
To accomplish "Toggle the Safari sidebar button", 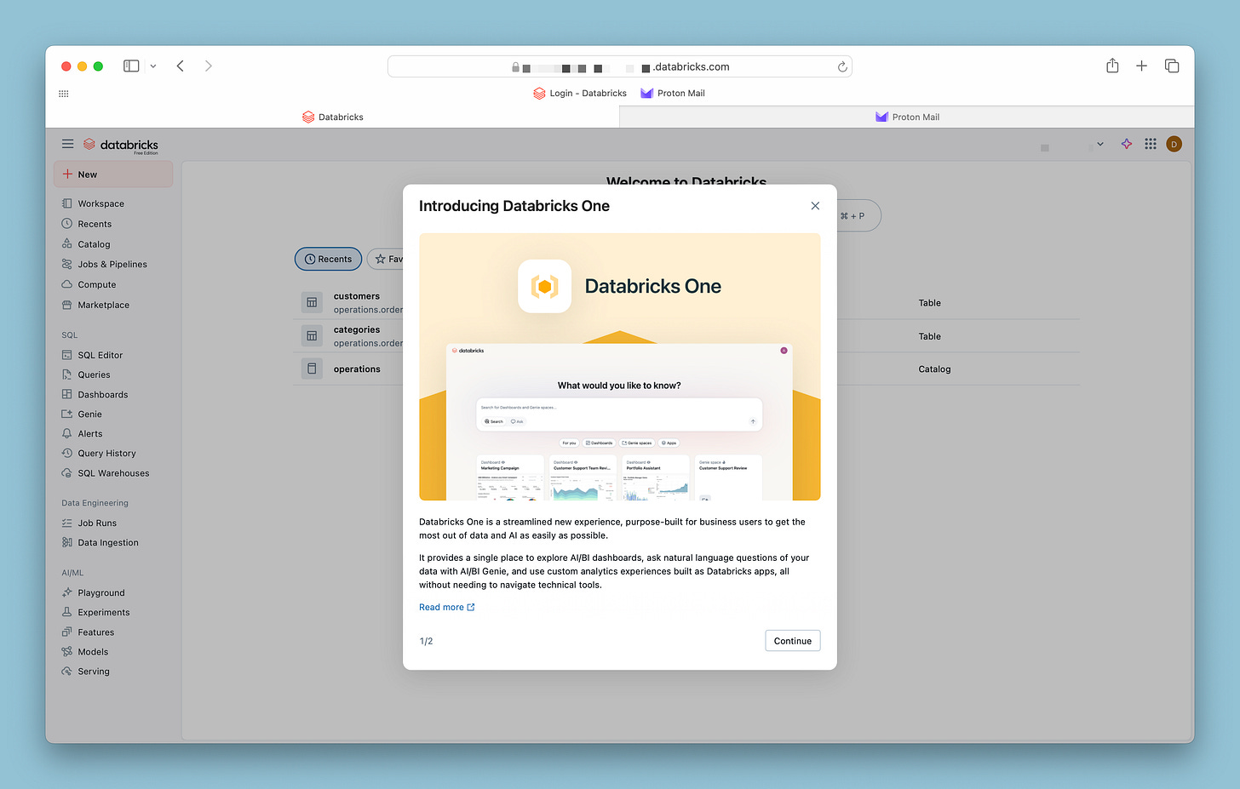I will tap(131, 66).
